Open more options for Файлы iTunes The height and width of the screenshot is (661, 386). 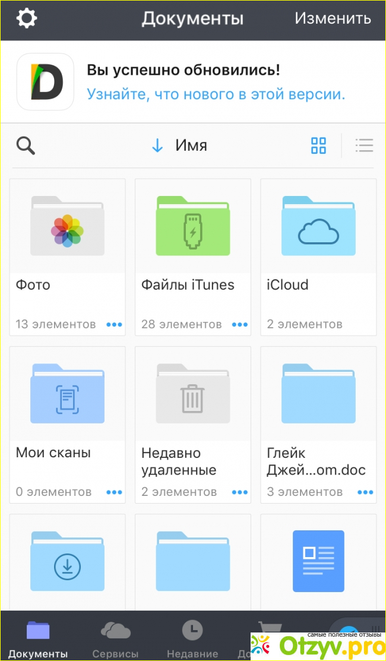pyautogui.click(x=240, y=324)
